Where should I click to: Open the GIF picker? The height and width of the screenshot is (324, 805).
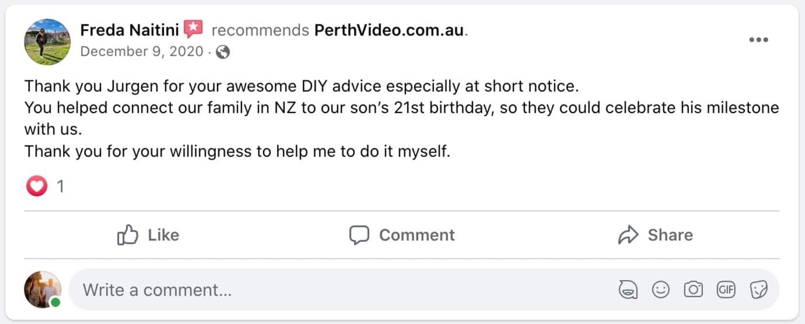click(x=726, y=290)
